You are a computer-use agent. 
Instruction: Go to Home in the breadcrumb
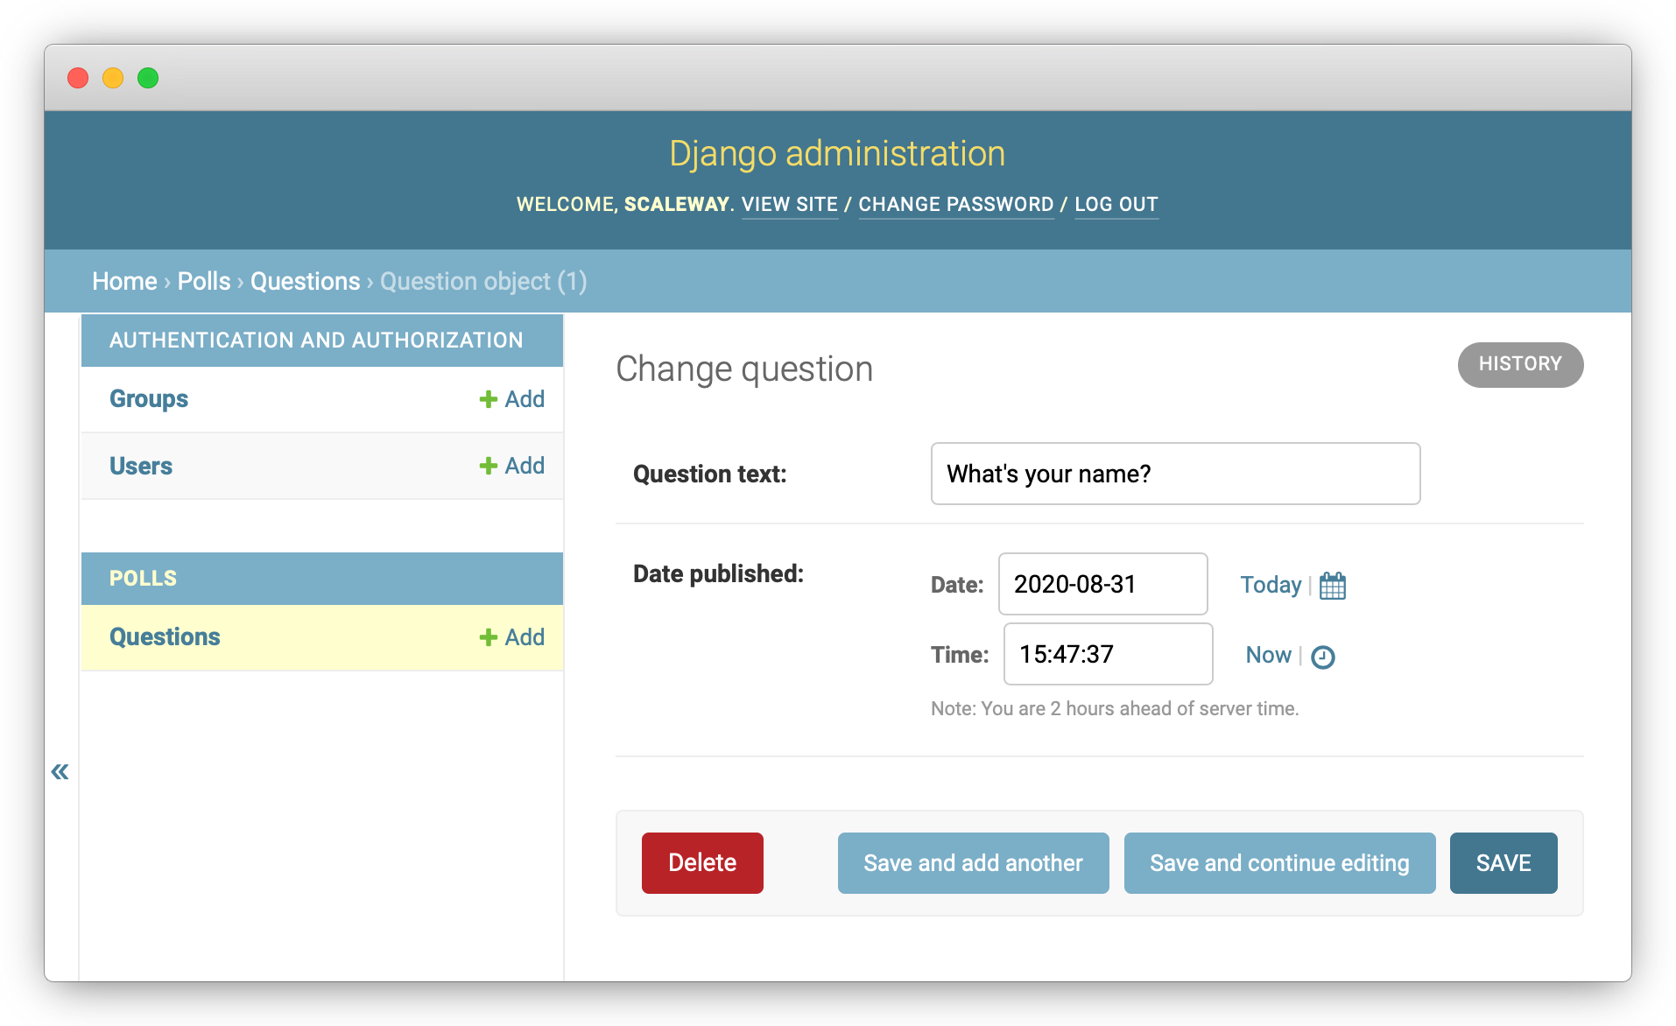[124, 281]
